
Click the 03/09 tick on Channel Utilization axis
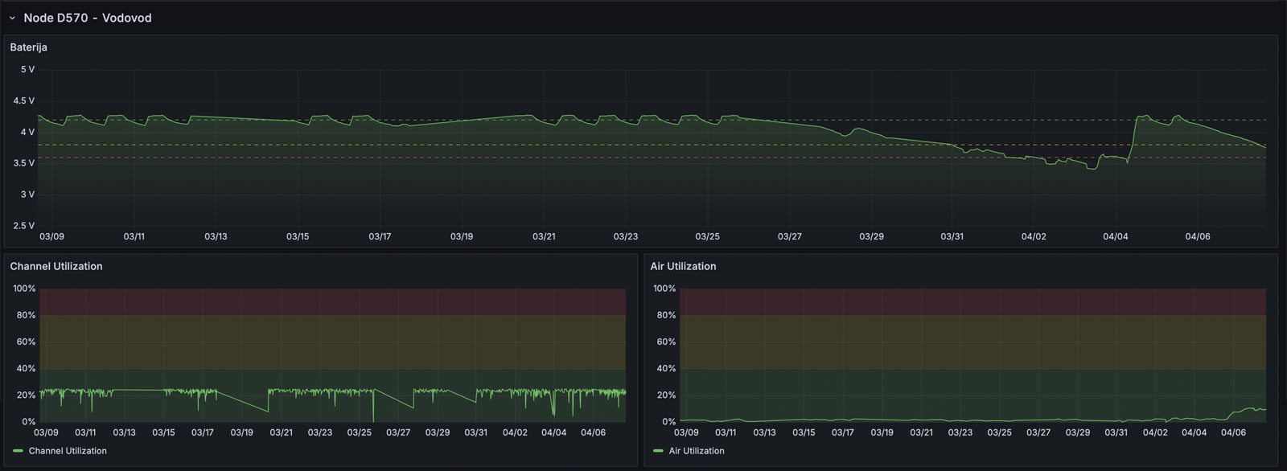point(46,432)
